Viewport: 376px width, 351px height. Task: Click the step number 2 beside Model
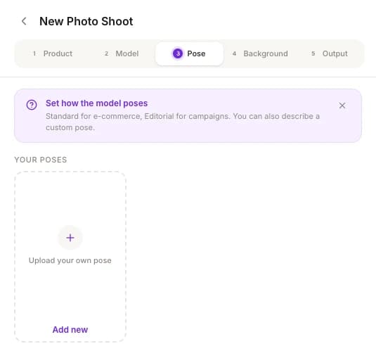pos(106,53)
